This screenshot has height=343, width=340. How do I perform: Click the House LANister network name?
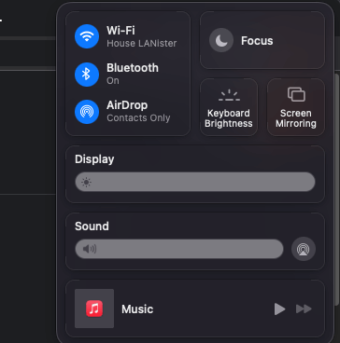tap(142, 43)
